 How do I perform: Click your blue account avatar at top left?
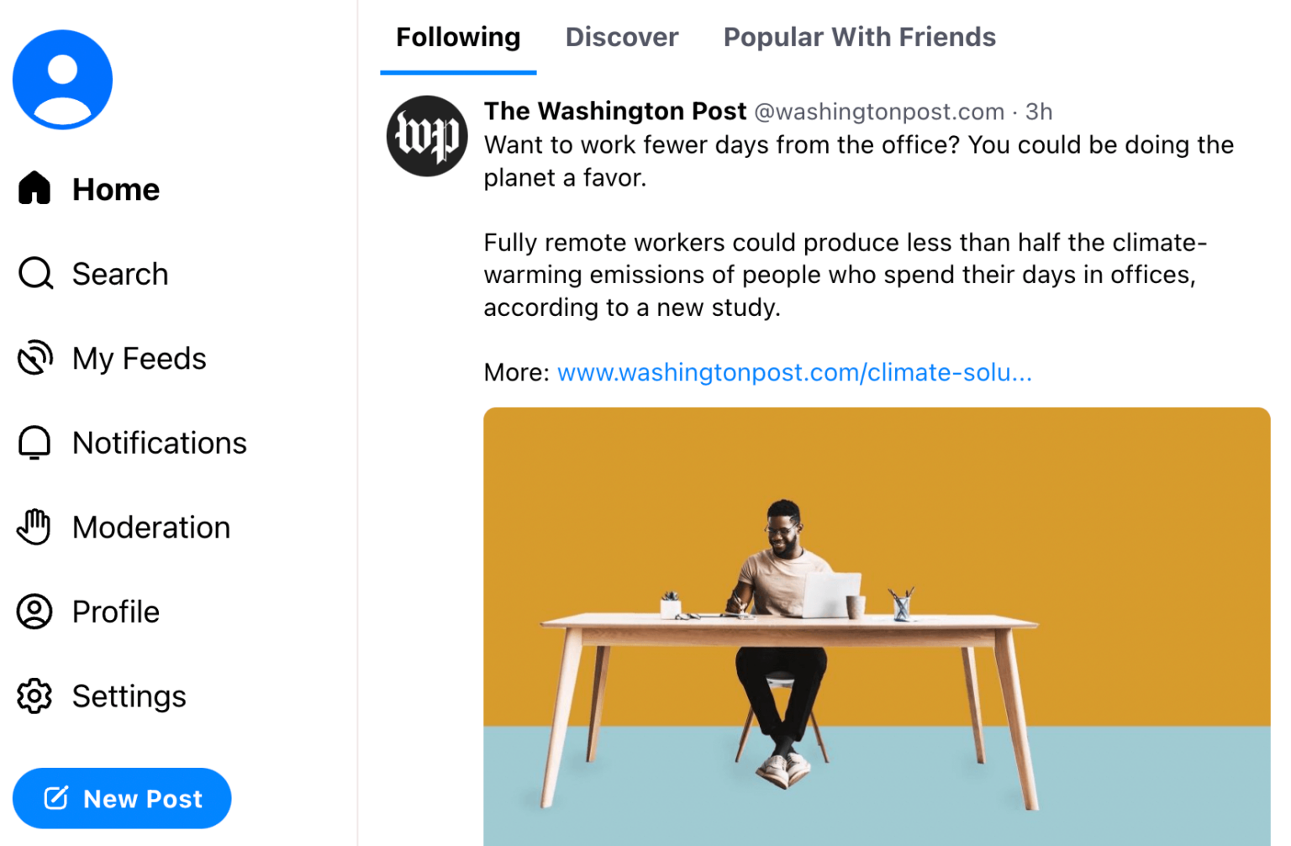pyautogui.click(x=62, y=78)
